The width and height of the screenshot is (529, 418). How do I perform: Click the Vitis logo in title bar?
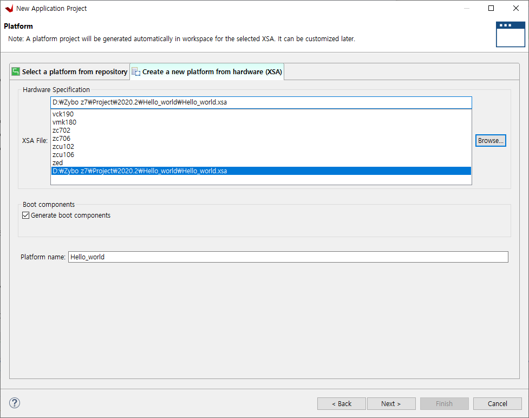tap(9, 9)
